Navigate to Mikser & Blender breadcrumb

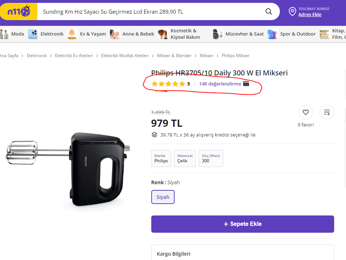(174, 55)
